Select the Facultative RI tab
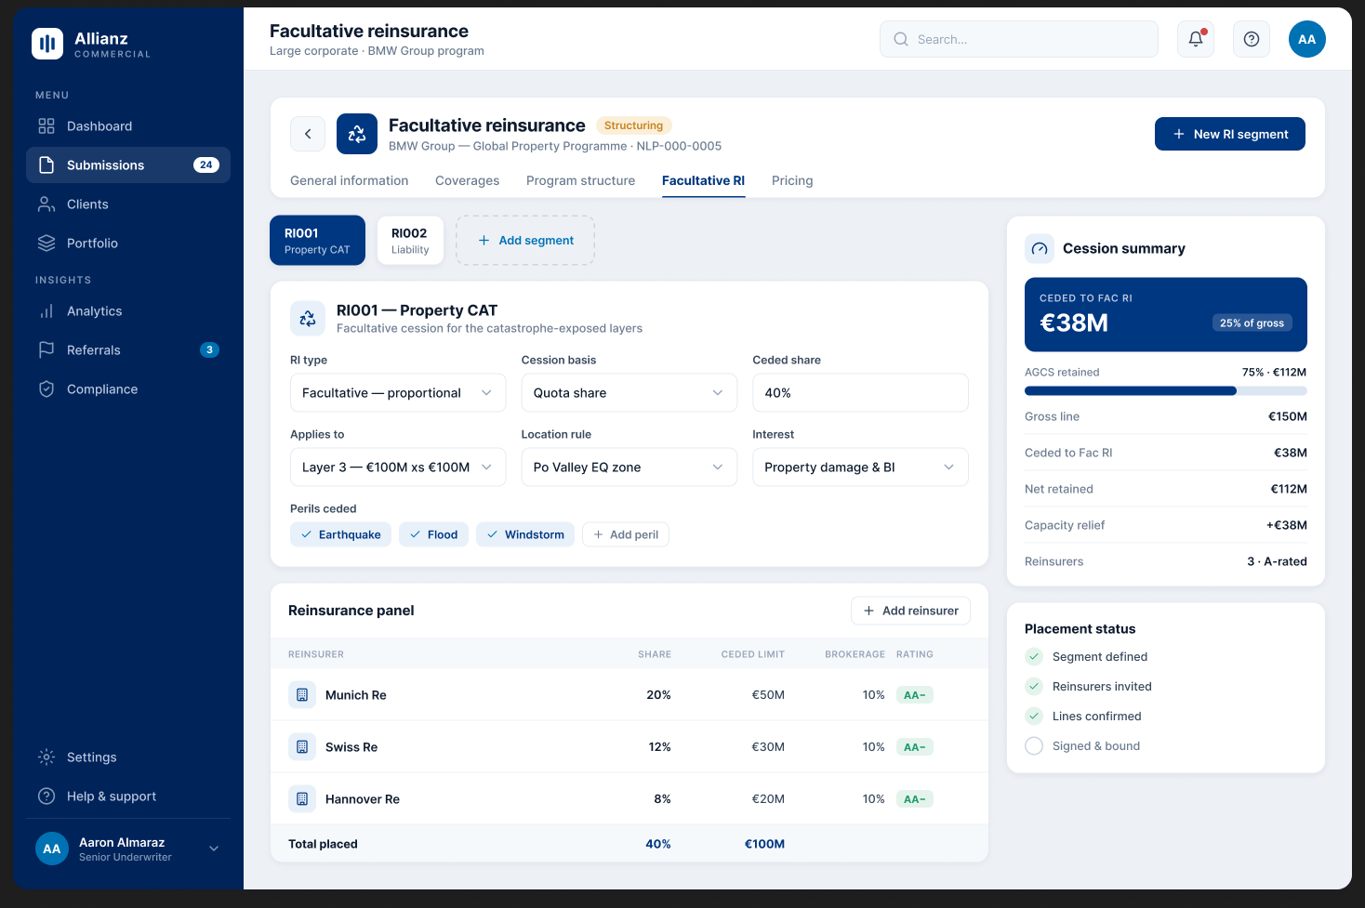This screenshot has width=1365, height=908. pos(704,181)
